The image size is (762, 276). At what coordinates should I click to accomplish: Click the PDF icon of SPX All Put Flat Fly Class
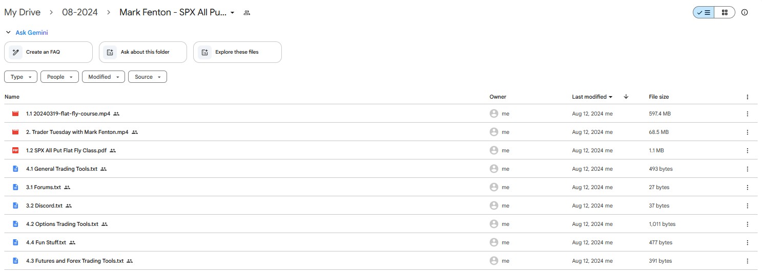(15, 150)
